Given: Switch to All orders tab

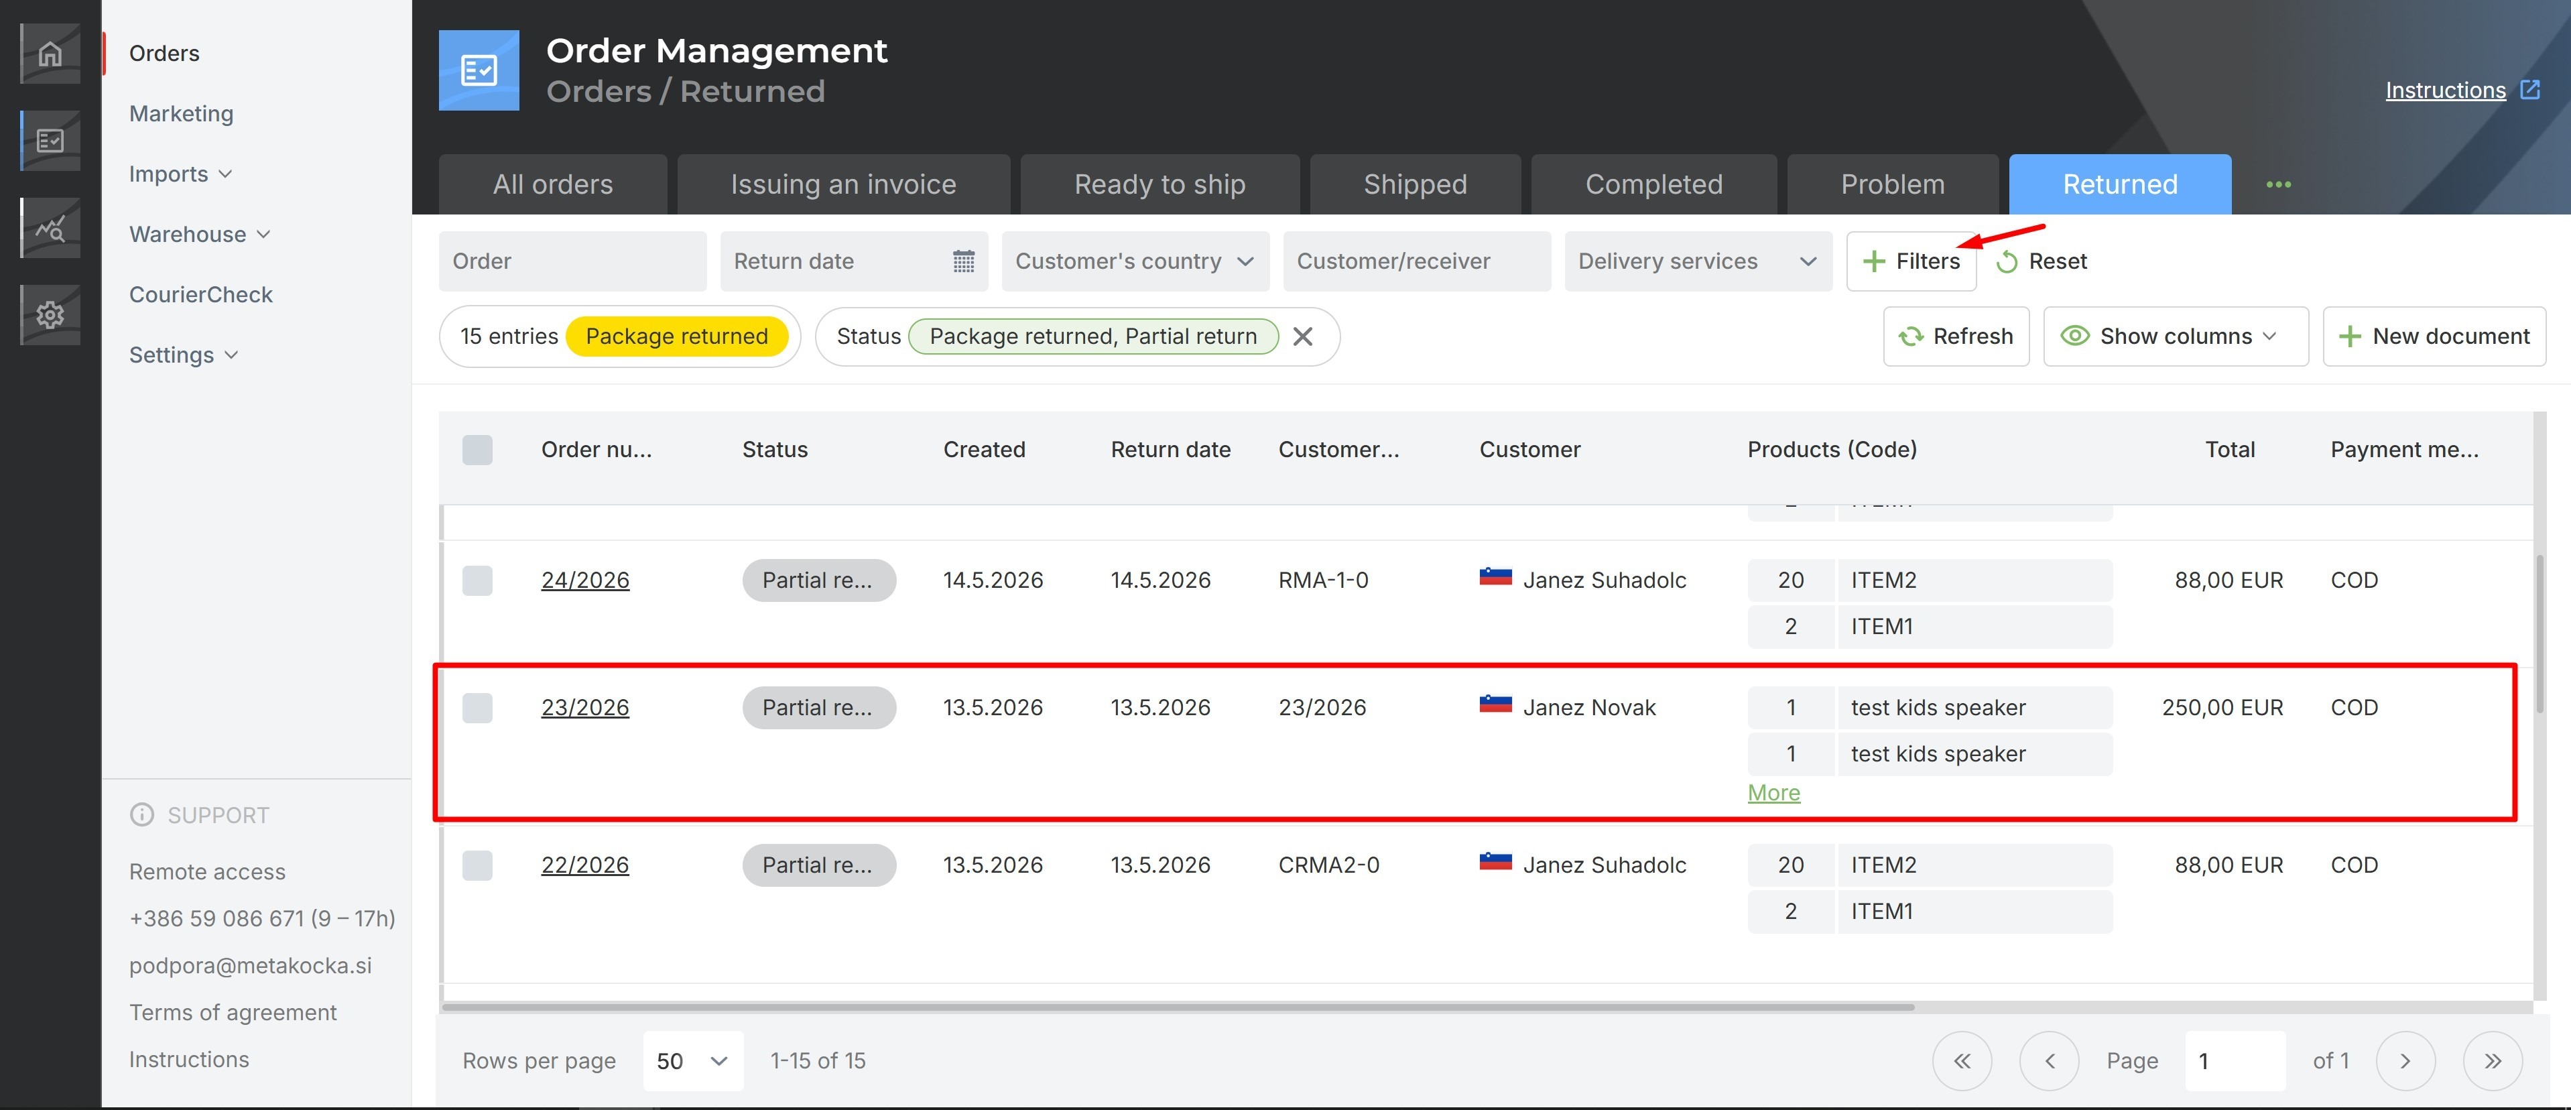Looking at the screenshot, I should [x=553, y=185].
